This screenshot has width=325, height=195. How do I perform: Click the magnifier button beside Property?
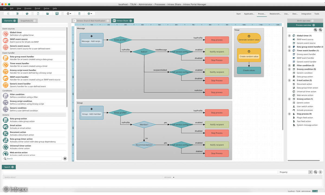tap(316, 172)
